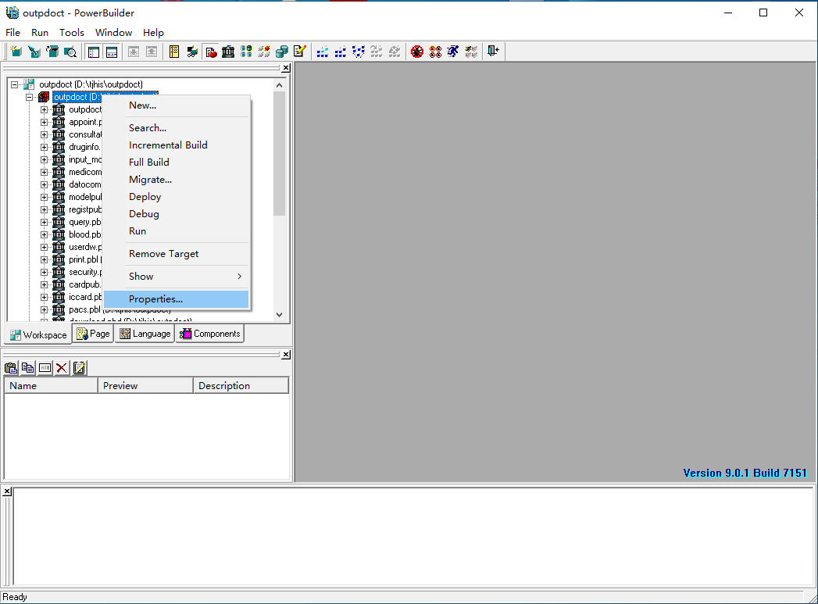Click the Description column header
The image size is (818, 604).
pyautogui.click(x=241, y=385)
